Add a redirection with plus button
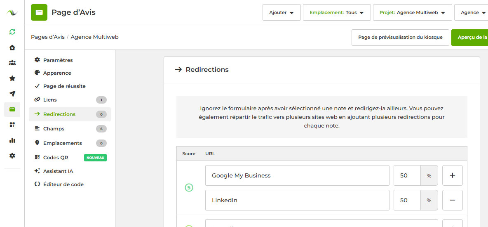This screenshot has width=488, height=227. click(452, 175)
